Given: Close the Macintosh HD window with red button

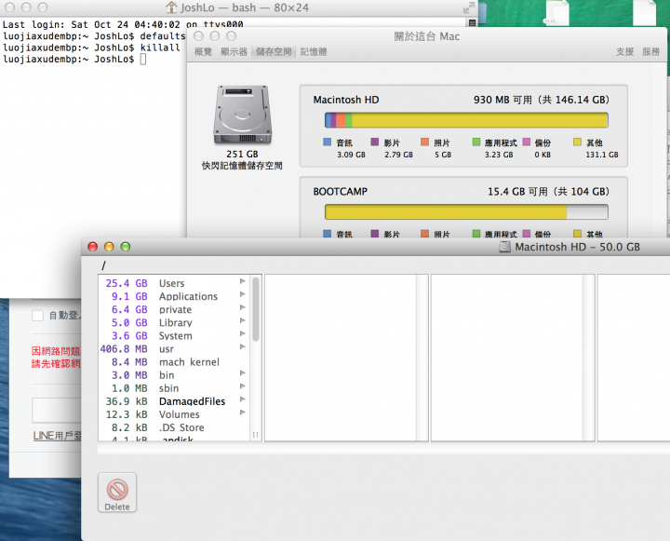Looking at the screenshot, I should coord(92,247).
